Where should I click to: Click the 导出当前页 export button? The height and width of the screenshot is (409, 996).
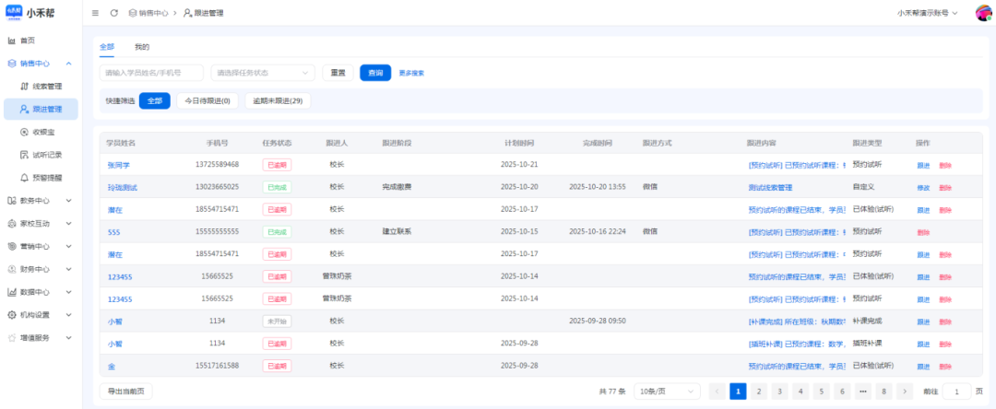point(125,391)
